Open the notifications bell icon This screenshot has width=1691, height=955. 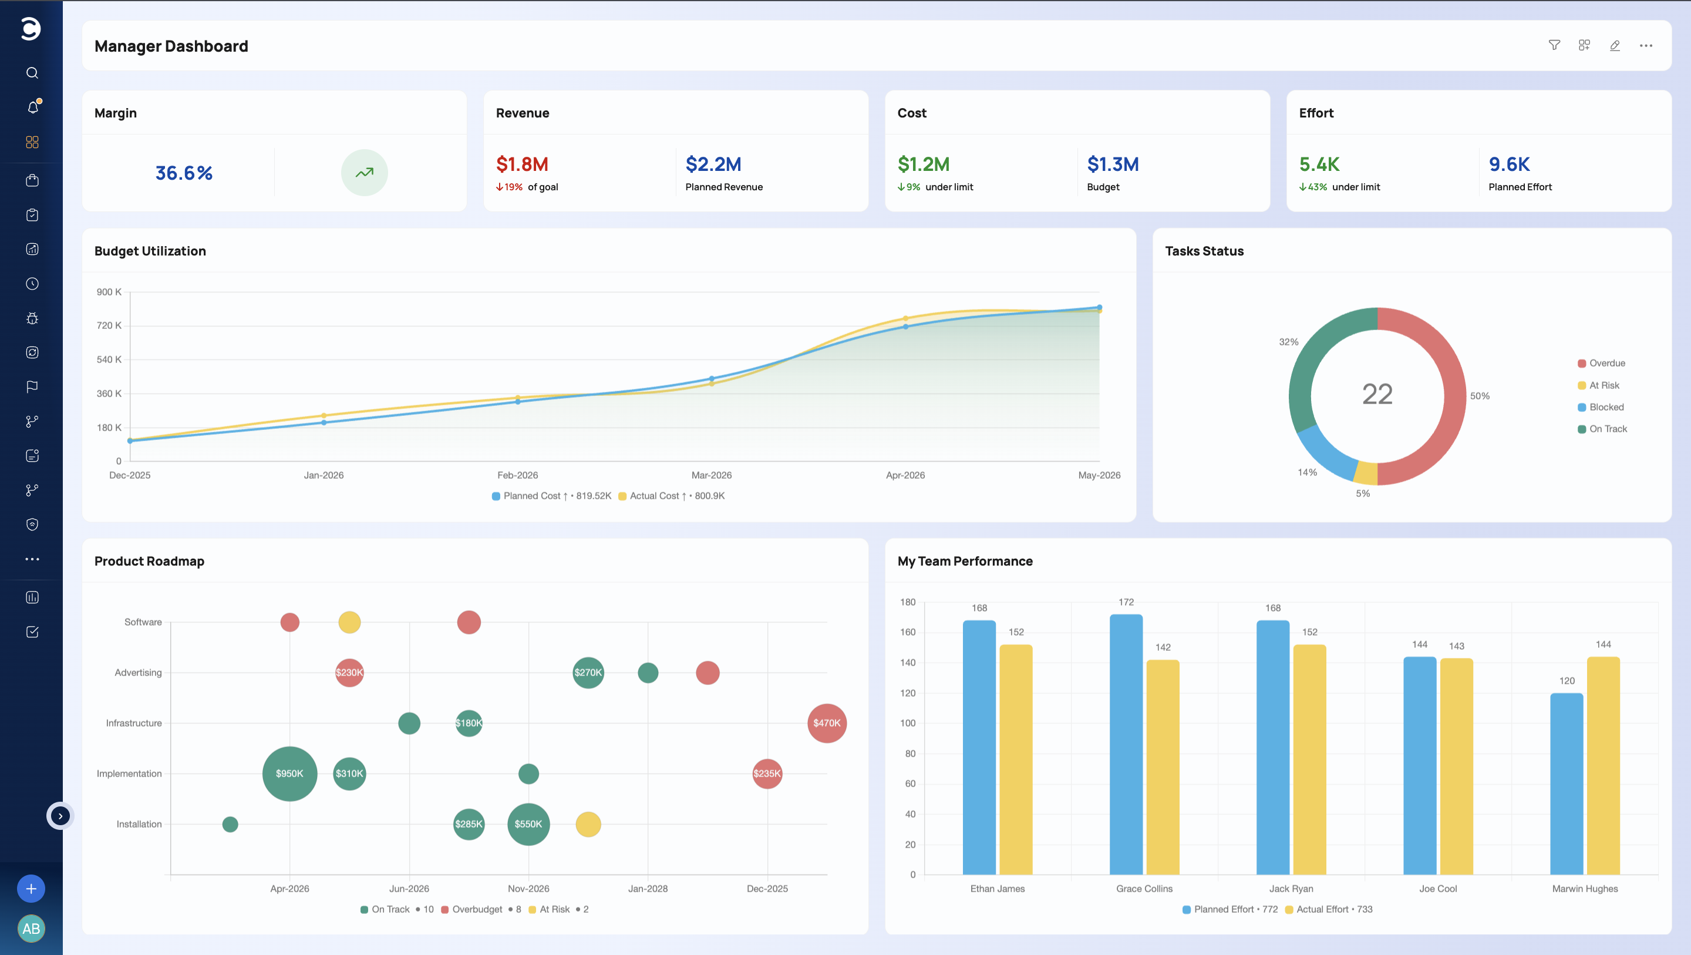pos(33,107)
